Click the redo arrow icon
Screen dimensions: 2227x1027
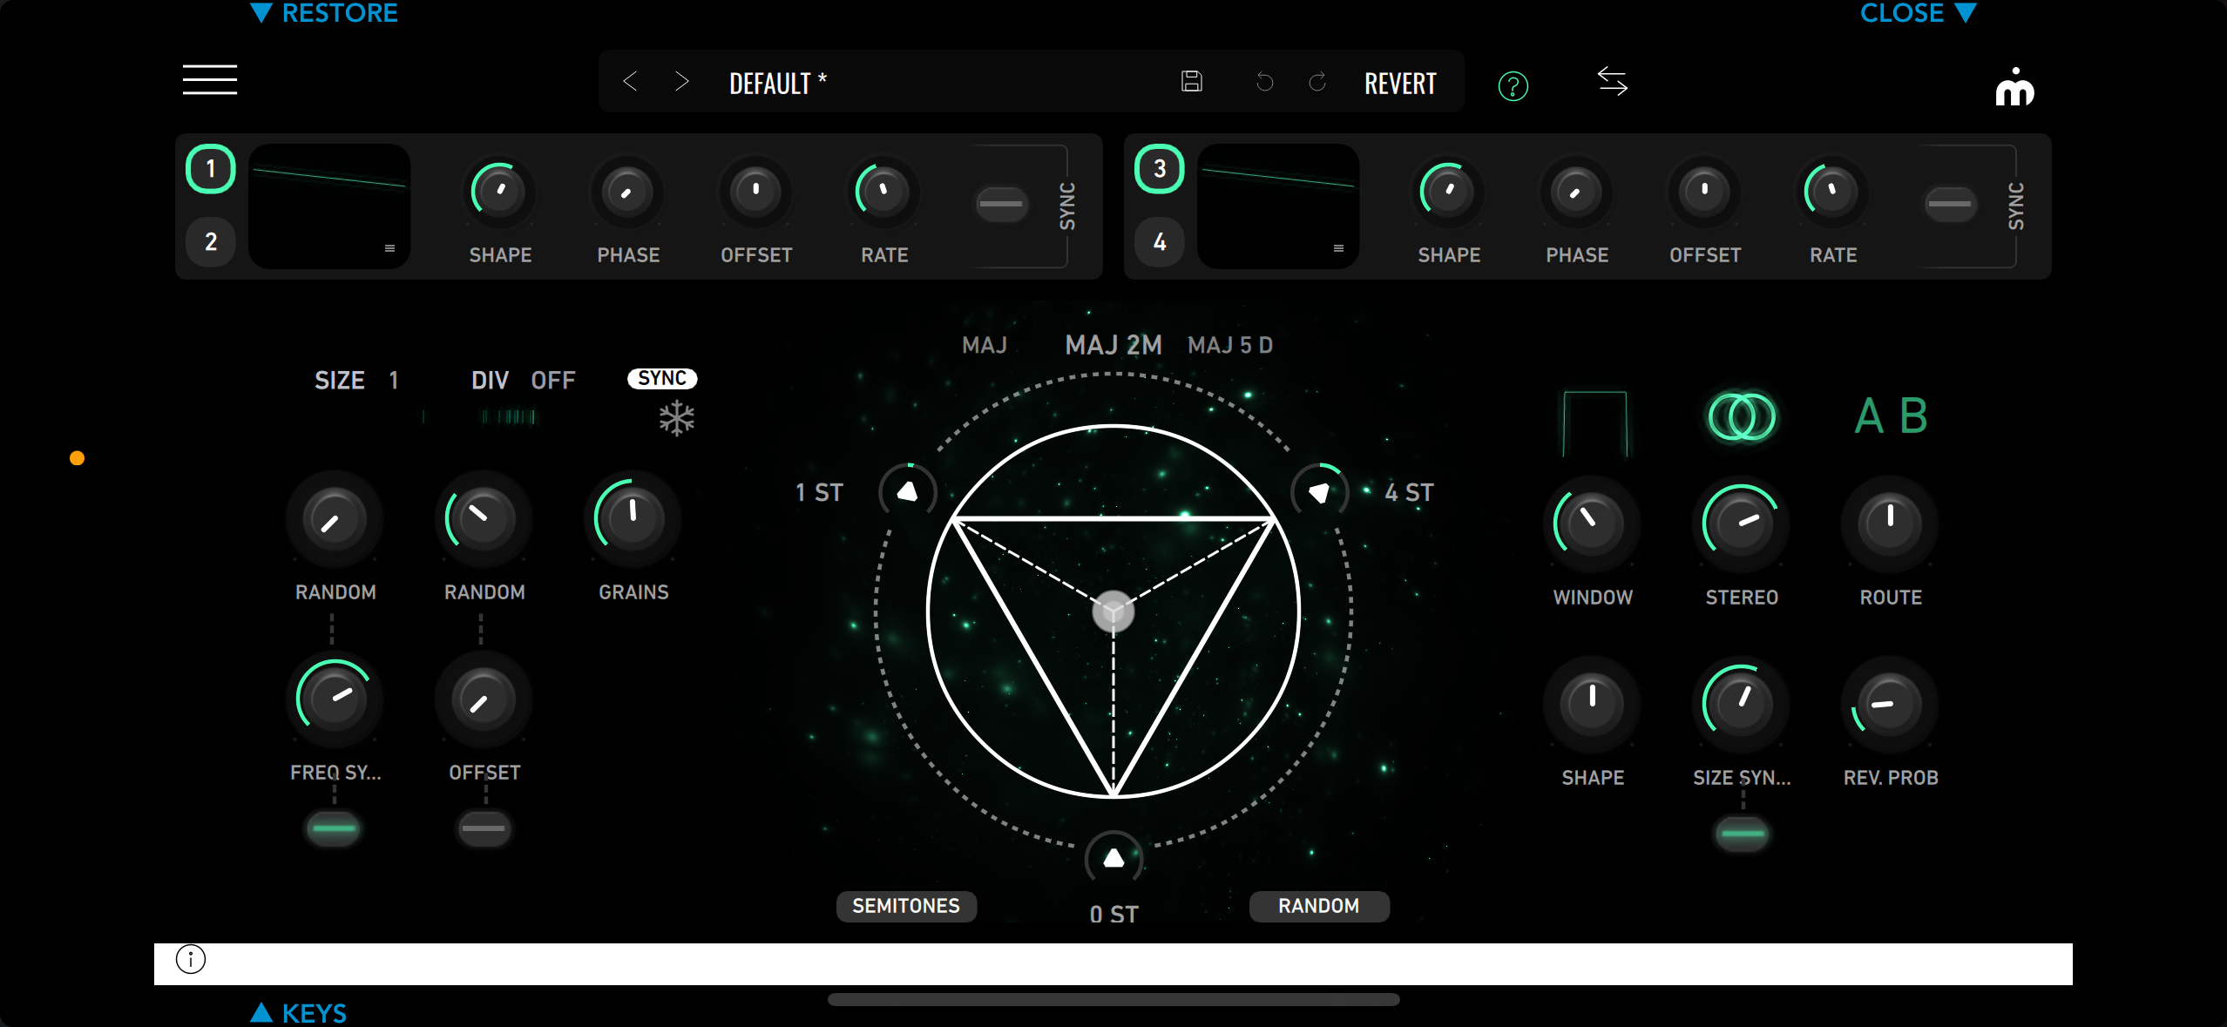point(1317,83)
